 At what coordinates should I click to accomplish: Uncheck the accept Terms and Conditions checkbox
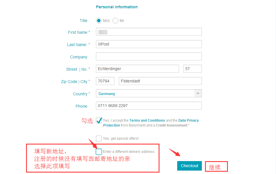(99, 120)
